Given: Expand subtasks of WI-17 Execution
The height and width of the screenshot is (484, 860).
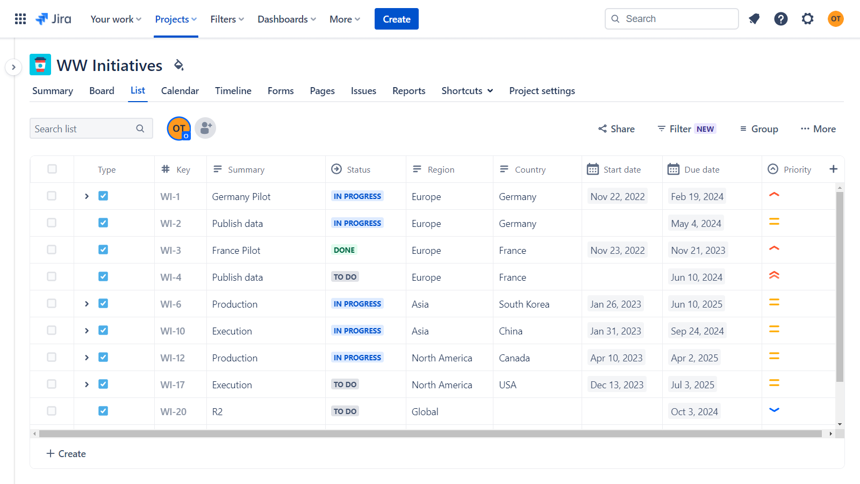Looking at the screenshot, I should tap(87, 384).
